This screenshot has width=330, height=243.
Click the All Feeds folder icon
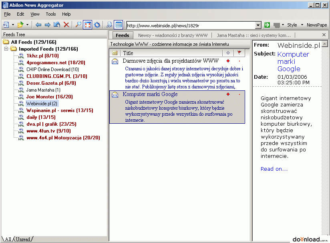click(x=6, y=42)
